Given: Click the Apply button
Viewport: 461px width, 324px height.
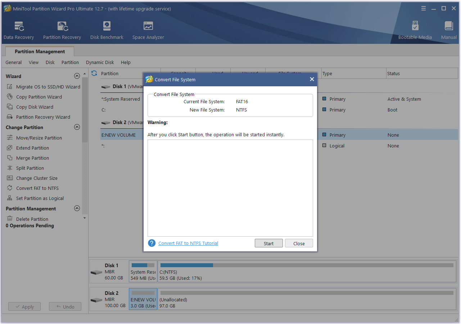Looking at the screenshot, I should pos(24,307).
